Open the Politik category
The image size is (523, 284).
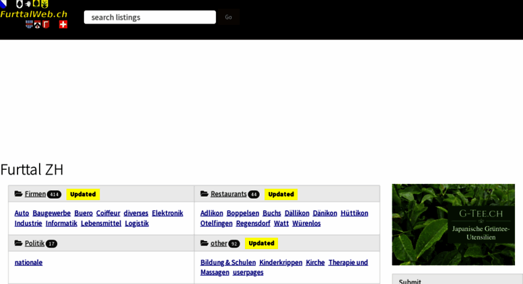34,244
